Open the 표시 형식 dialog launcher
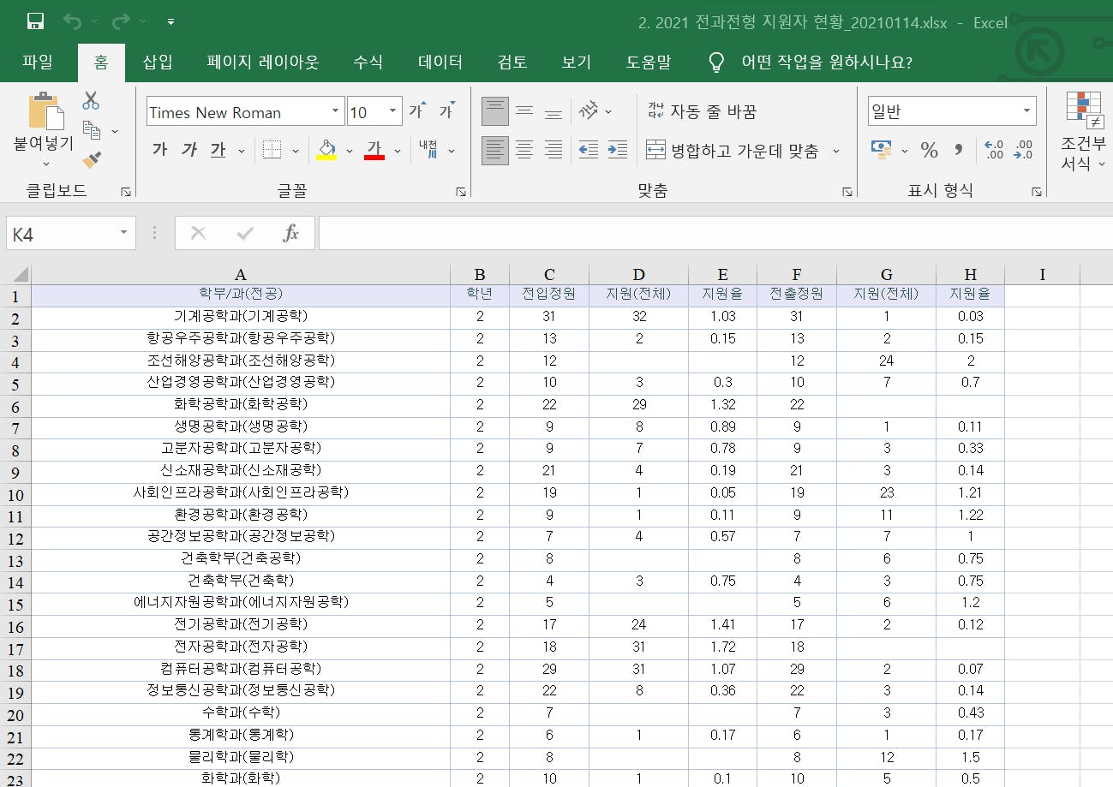Image resolution: width=1113 pixels, height=787 pixels. pyautogui.click(x=1036, y=192)
